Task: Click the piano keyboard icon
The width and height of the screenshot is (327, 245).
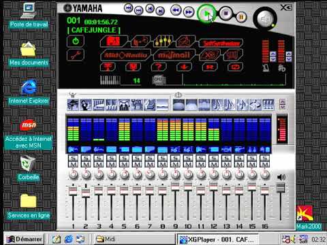Action: 110,80
